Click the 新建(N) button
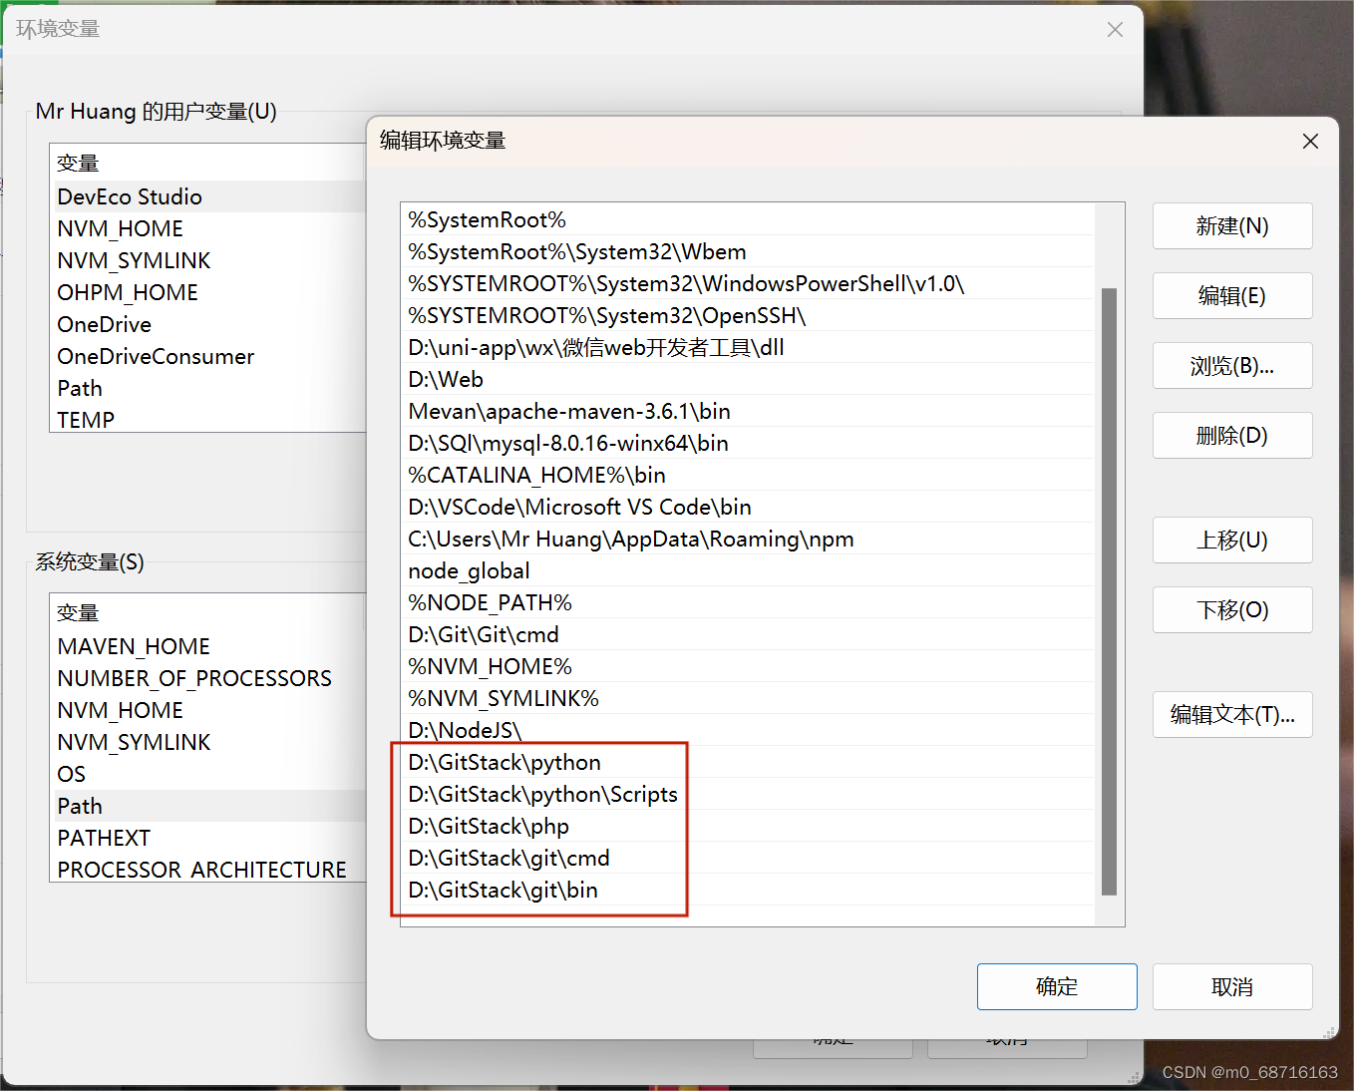The width and height of the screenshot is (1354, 1091). click(x=1232, y=226)
